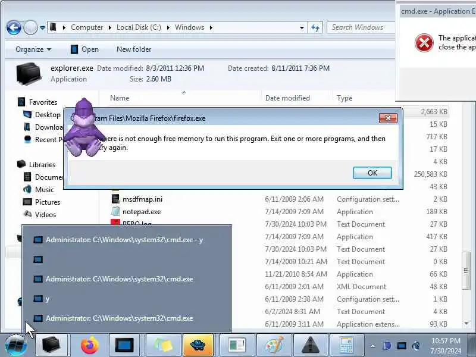Click the Command Prompt taskbar icon
The height and width of the screenshot is (357, 476).
(124, 346)
